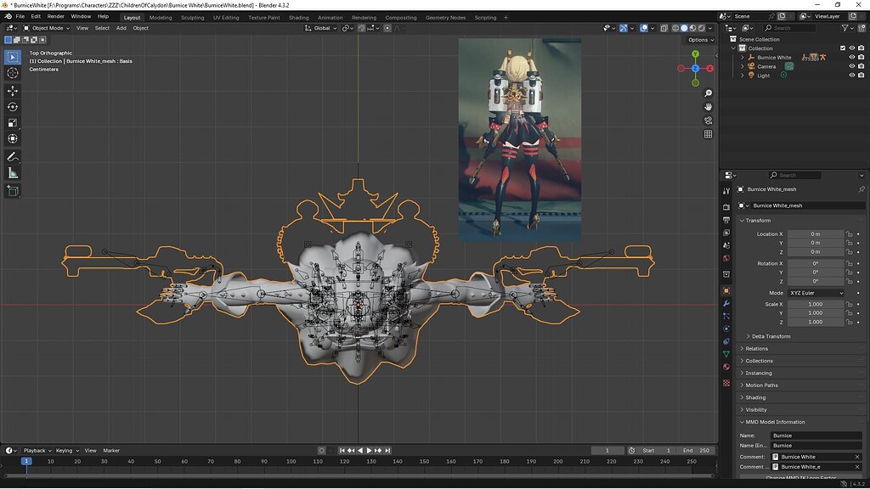Switch to the Shading workspace tab
Viewport: 870px width, 489px height.
pyautogui.click(x=298, y=17)
